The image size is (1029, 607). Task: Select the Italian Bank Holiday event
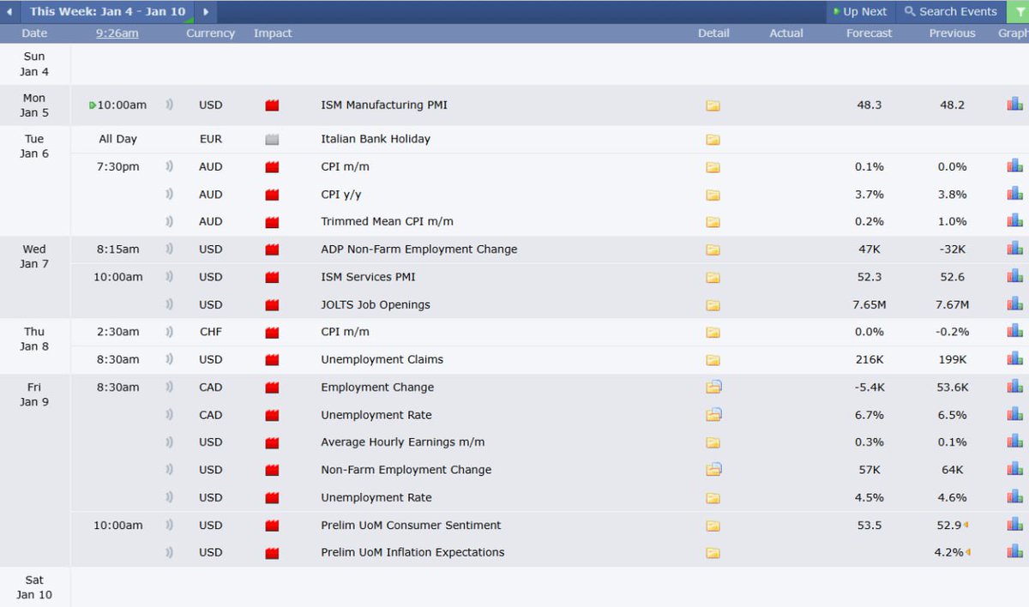coord(376,139)
